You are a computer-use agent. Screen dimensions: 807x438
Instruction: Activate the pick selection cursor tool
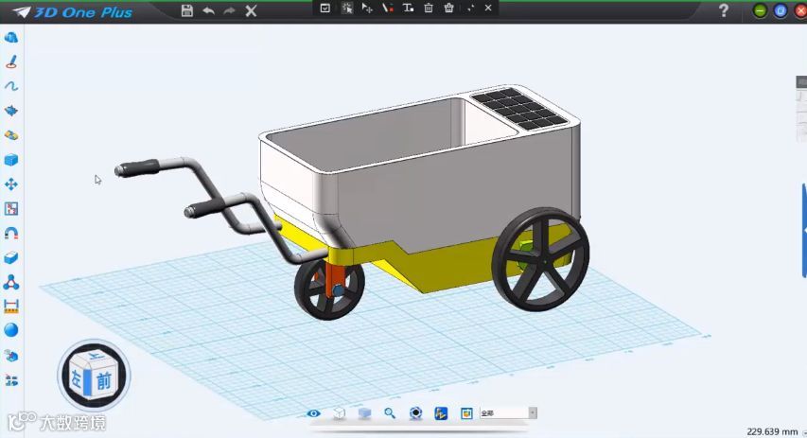pos(347,8)
